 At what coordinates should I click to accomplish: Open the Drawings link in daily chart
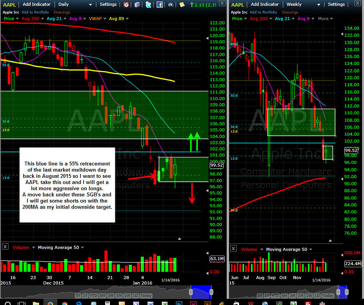coord(62,12)
